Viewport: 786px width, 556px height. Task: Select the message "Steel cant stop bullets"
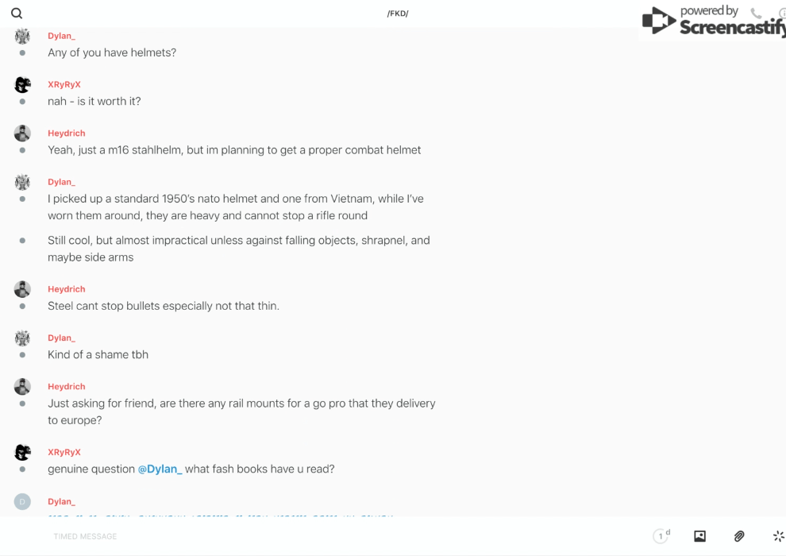pyautogui.click(x=164, y=306)
